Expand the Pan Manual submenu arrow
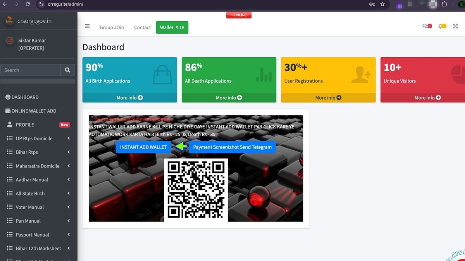Image resolution: width=465 pixels, height=261 pixels. pyautogui.click(x=69, y=221)
